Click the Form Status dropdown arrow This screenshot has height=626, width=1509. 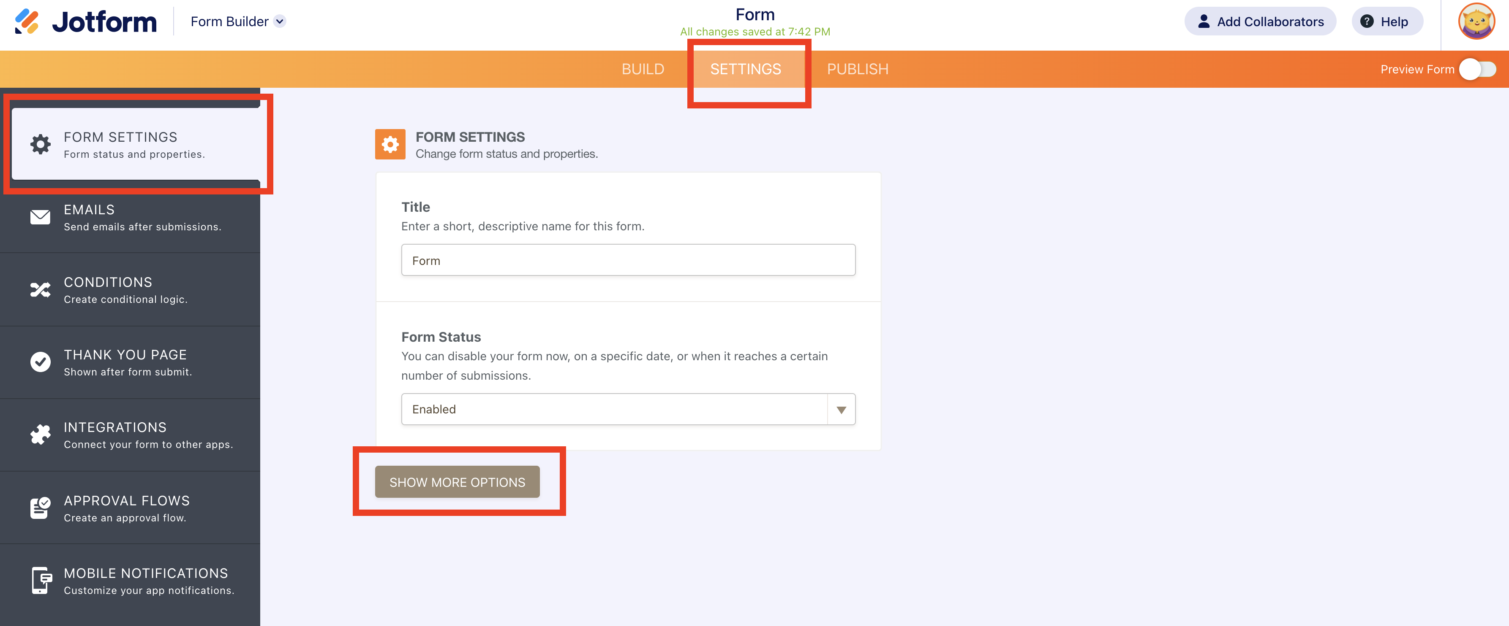click(841, 410)
